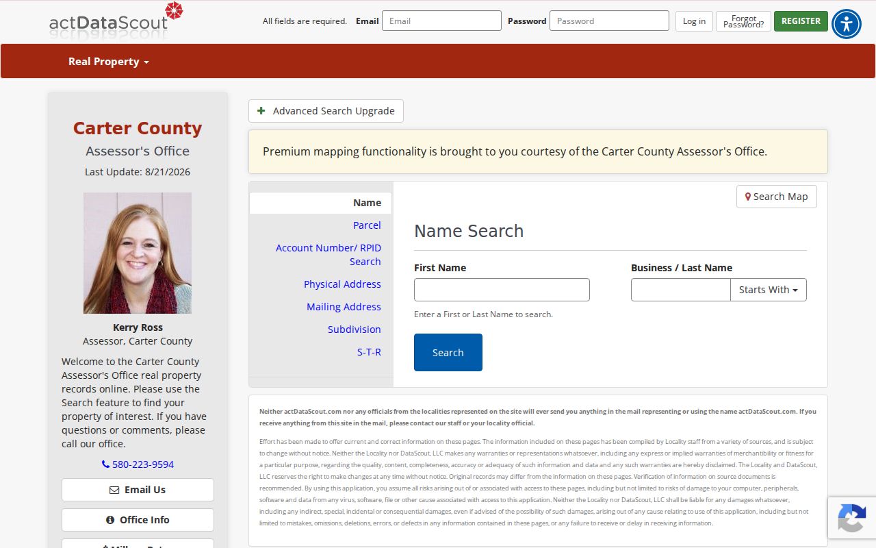Click the Carter County heading
Image resolution: width=876 pixels, height=548 pixels.
138,128
